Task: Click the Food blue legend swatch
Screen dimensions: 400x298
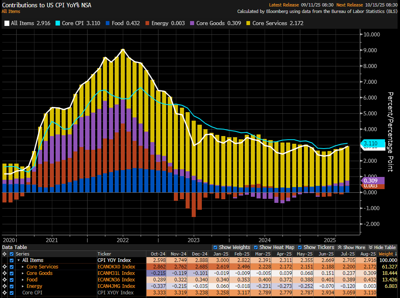Action: [x=108, y=23]
